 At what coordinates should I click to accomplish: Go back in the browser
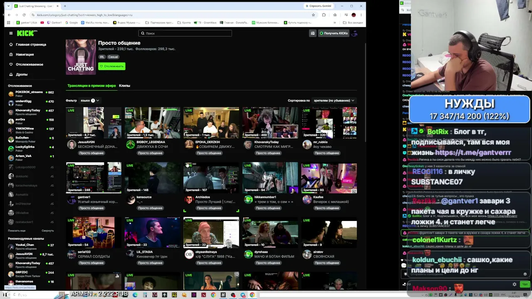[x=9, y=15]
